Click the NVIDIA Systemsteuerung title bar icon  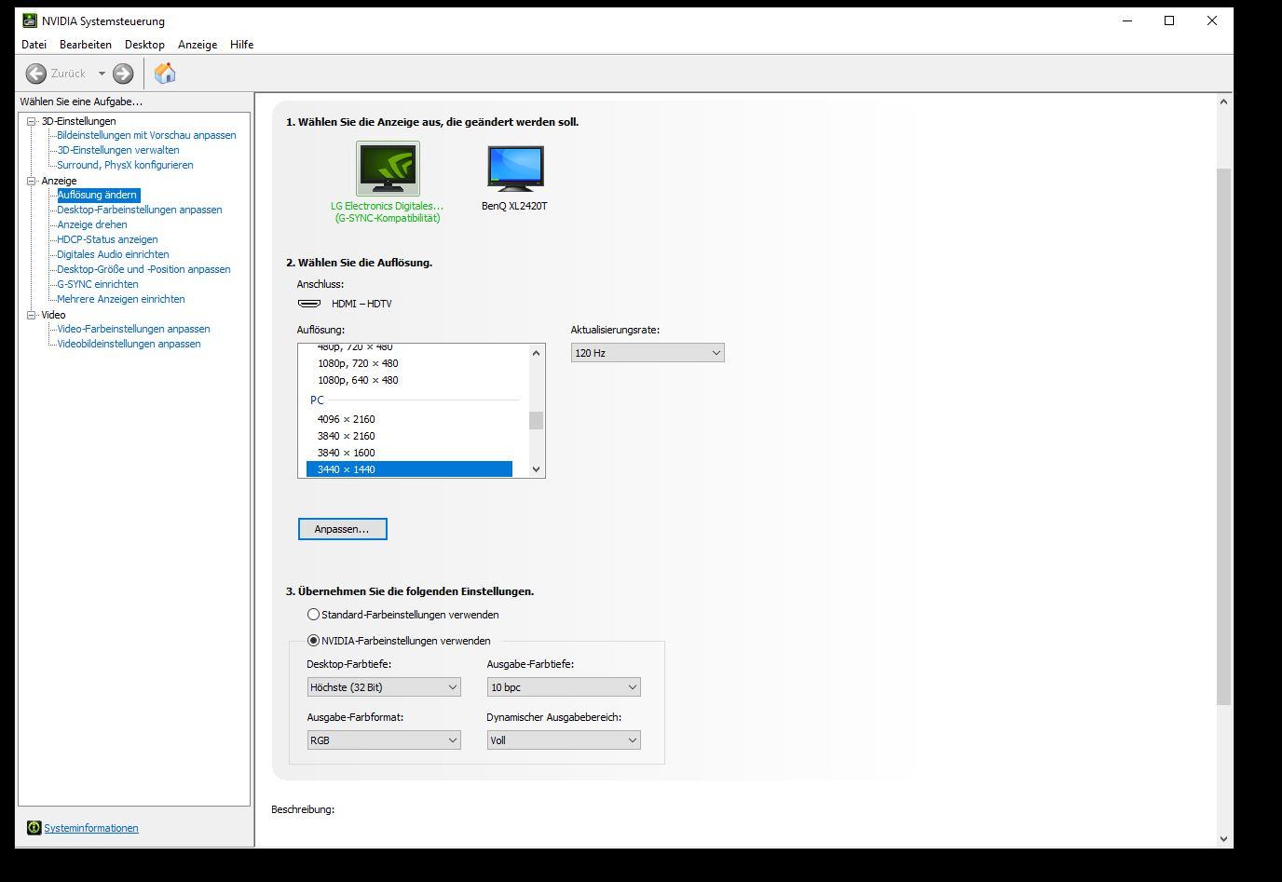(31, 20)
